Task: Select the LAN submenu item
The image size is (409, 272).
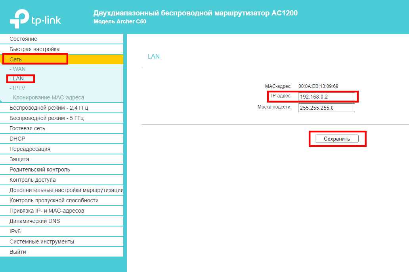Action: pos(18,78)
